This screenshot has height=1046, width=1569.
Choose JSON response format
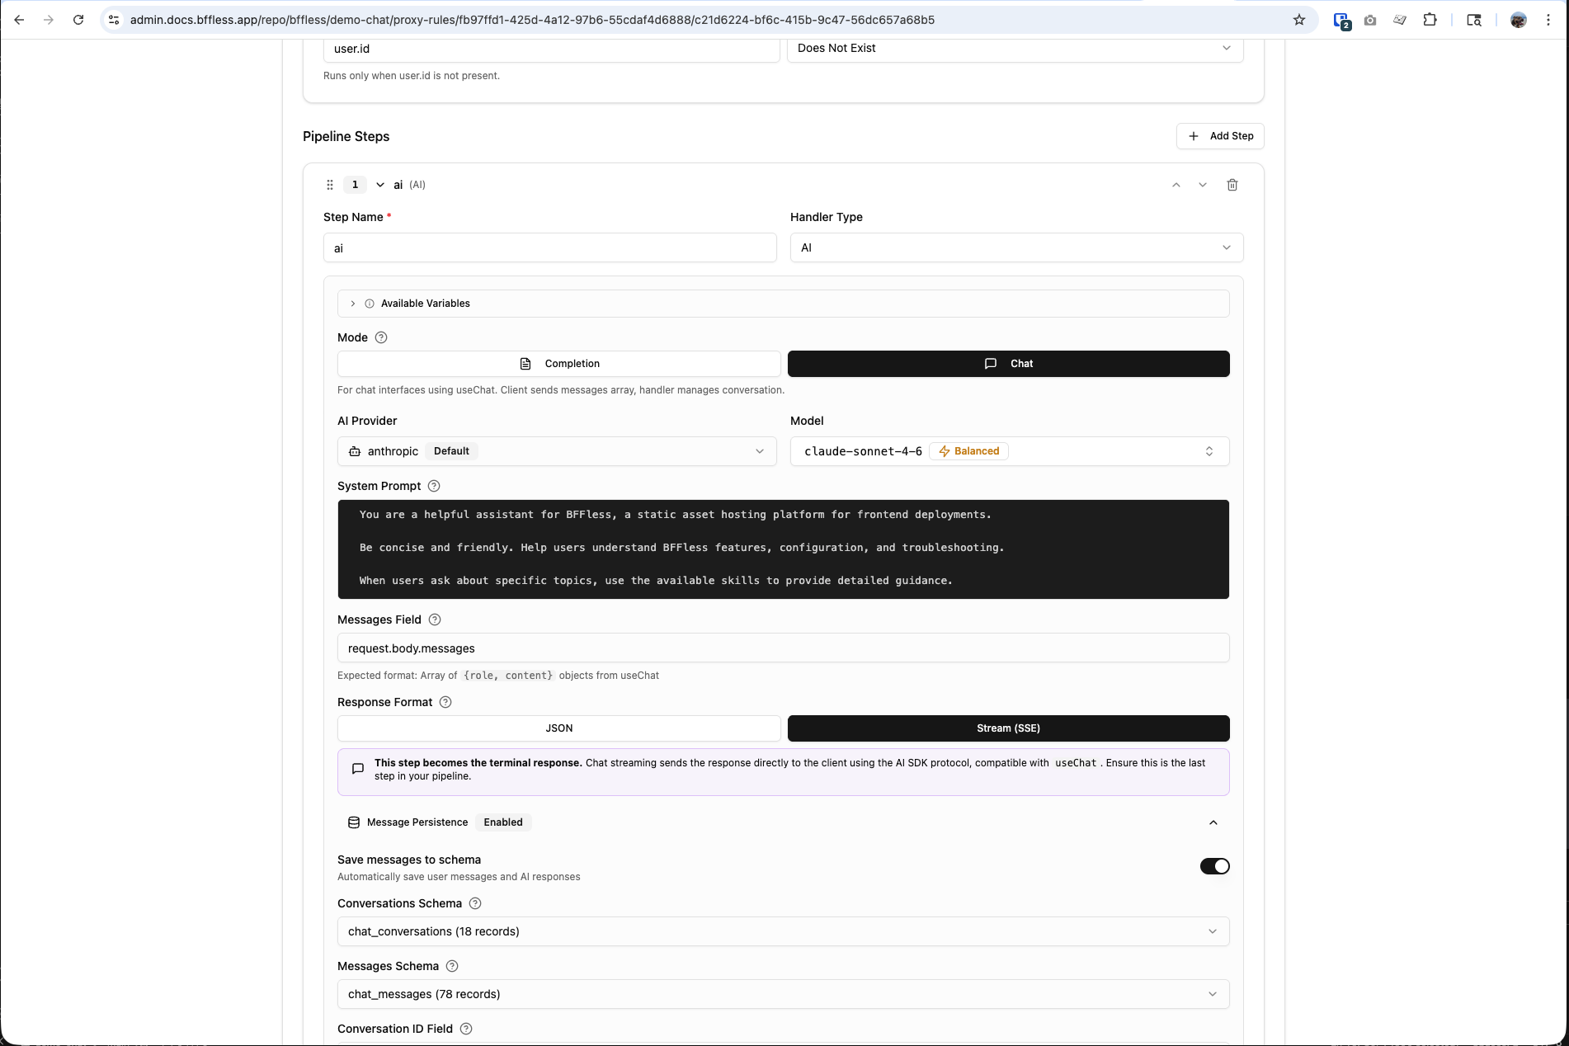[558, 728]
